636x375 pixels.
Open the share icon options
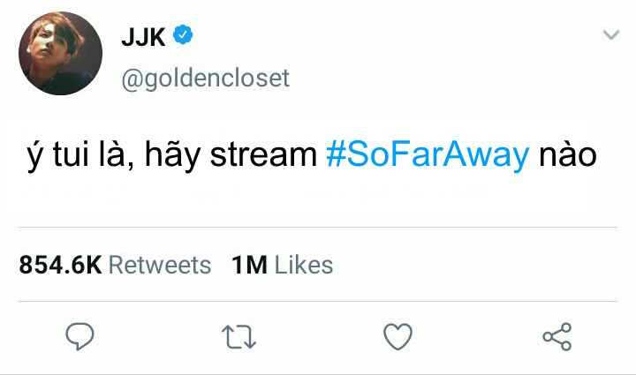[557, 336]
